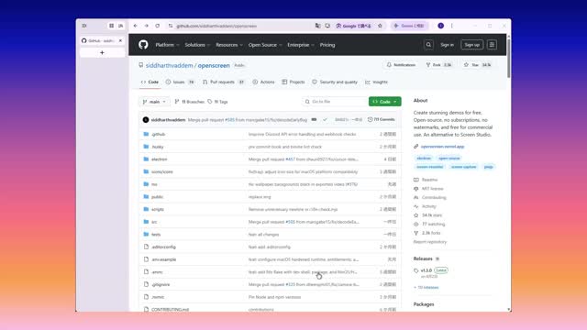Open the electron folder
Image resolution: width=587 pixels, height=330 pixels.
click(x=159, y=159)
